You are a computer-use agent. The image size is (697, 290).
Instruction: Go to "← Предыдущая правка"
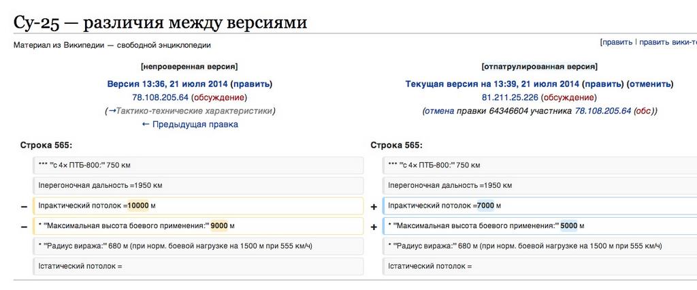(x=190, y=125)
